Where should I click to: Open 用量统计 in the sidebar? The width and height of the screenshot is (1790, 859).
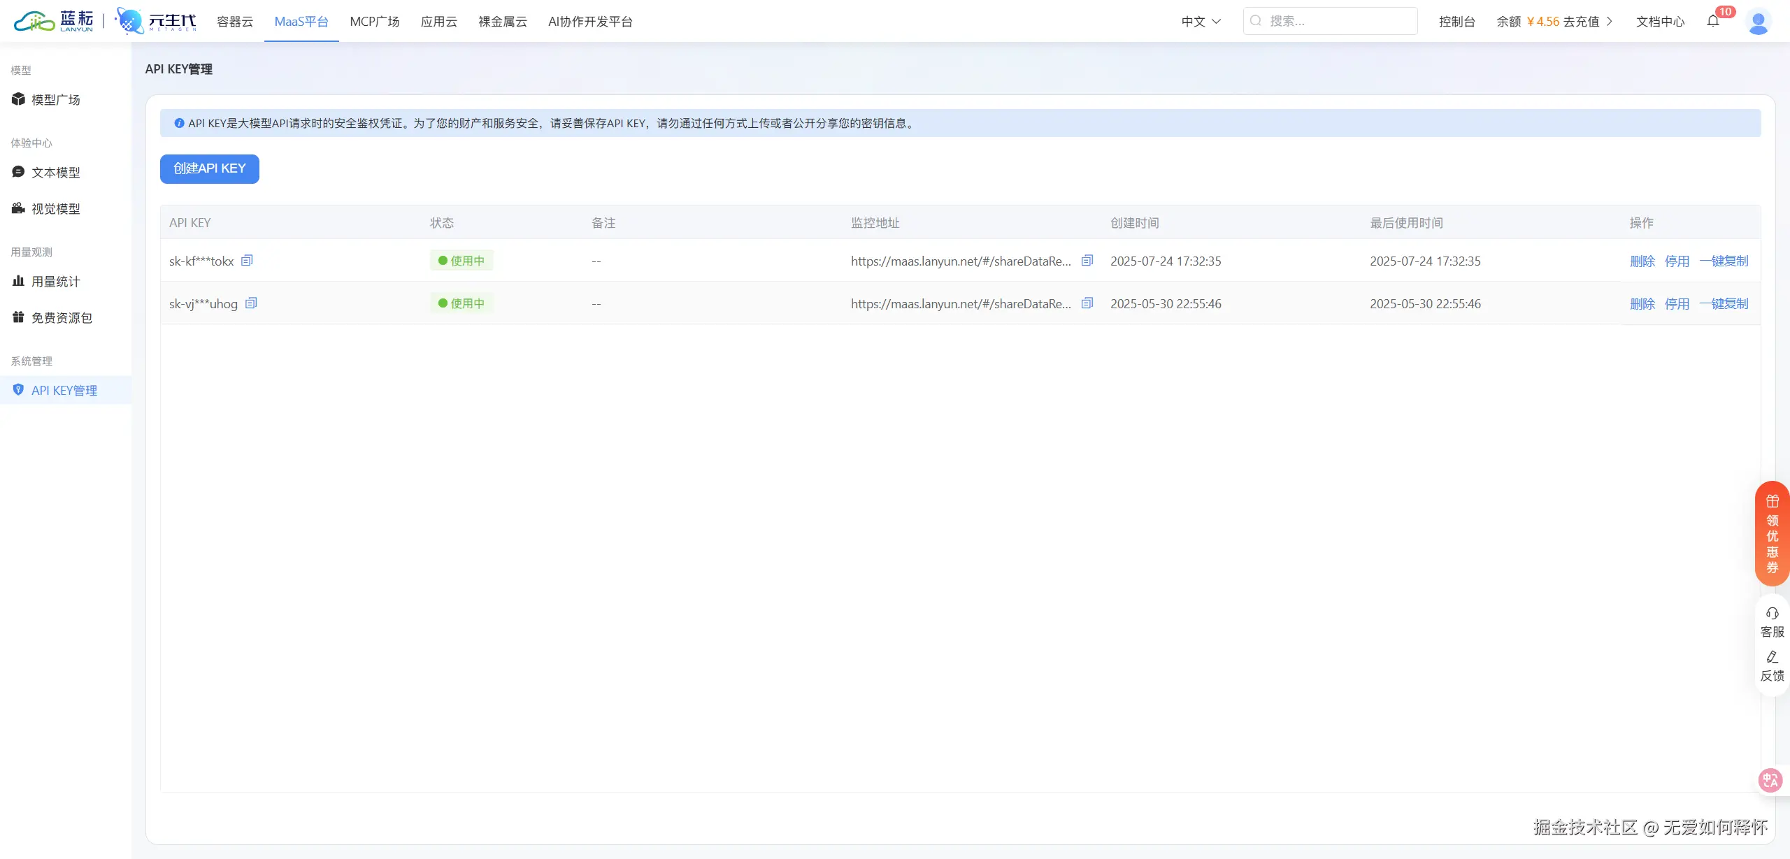click(x=55, y=282)
